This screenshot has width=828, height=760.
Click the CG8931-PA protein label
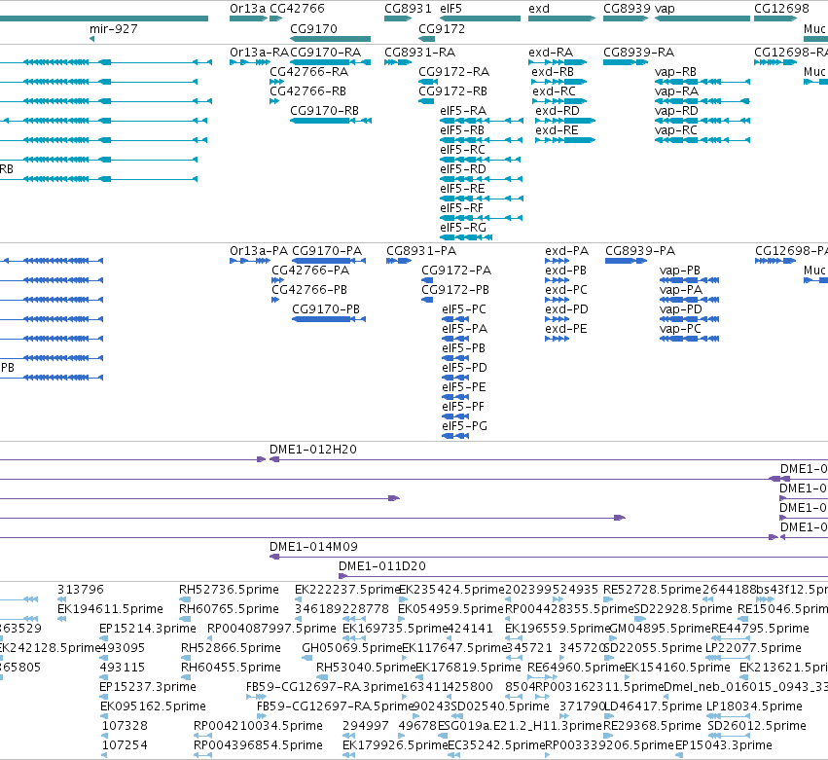pyautogui.click(x=421, y=251)
